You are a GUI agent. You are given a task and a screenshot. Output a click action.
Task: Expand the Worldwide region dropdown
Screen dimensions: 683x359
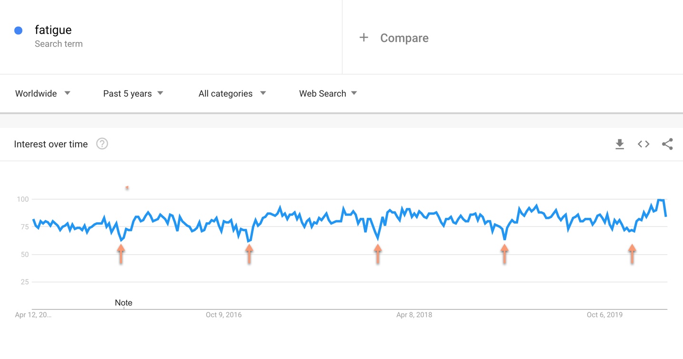point(43,93)
